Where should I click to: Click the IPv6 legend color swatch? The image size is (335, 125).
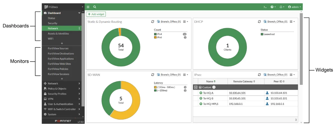(155, 37)
